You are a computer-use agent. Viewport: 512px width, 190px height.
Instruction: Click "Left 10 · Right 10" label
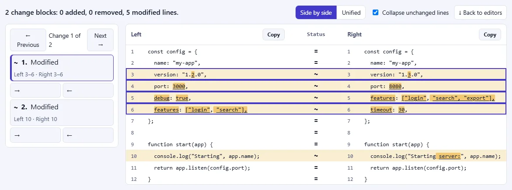point(35,119)
